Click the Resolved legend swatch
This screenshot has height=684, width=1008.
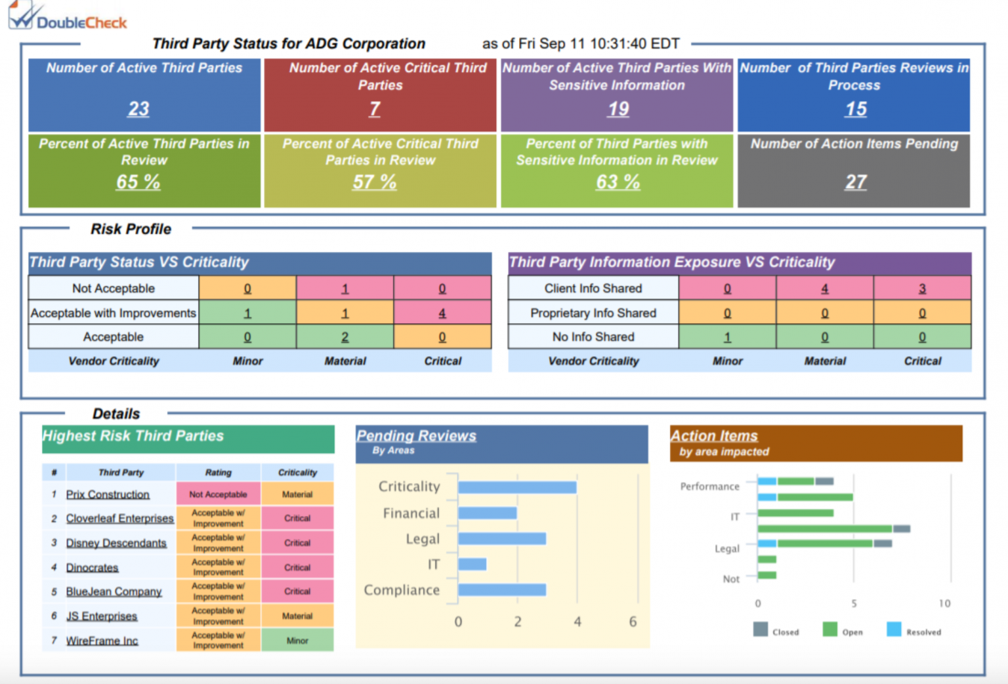(x=894, y=630)
